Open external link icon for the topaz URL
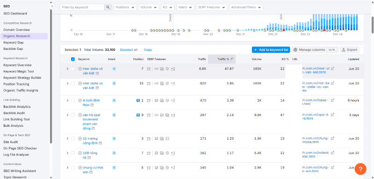The width and height of the screenshot is (374, 179). [332, 100]
